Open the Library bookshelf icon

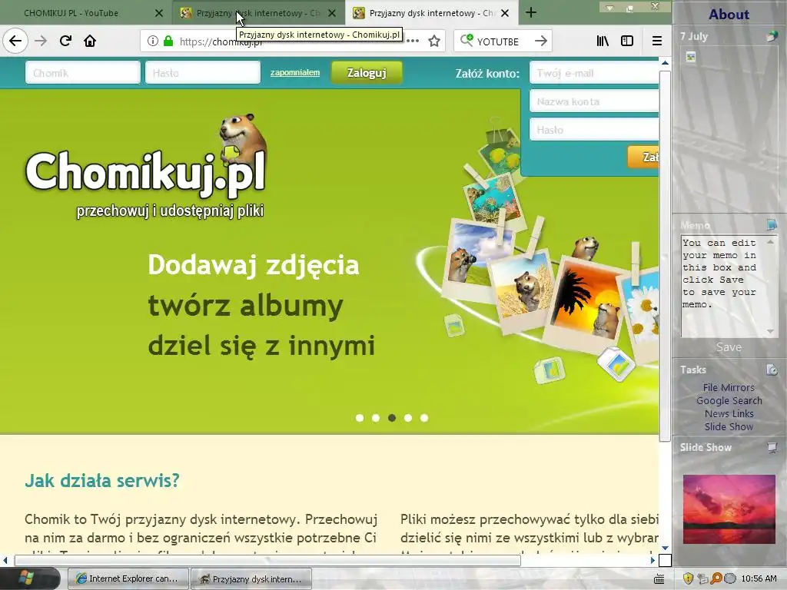[x=603, y=41]
